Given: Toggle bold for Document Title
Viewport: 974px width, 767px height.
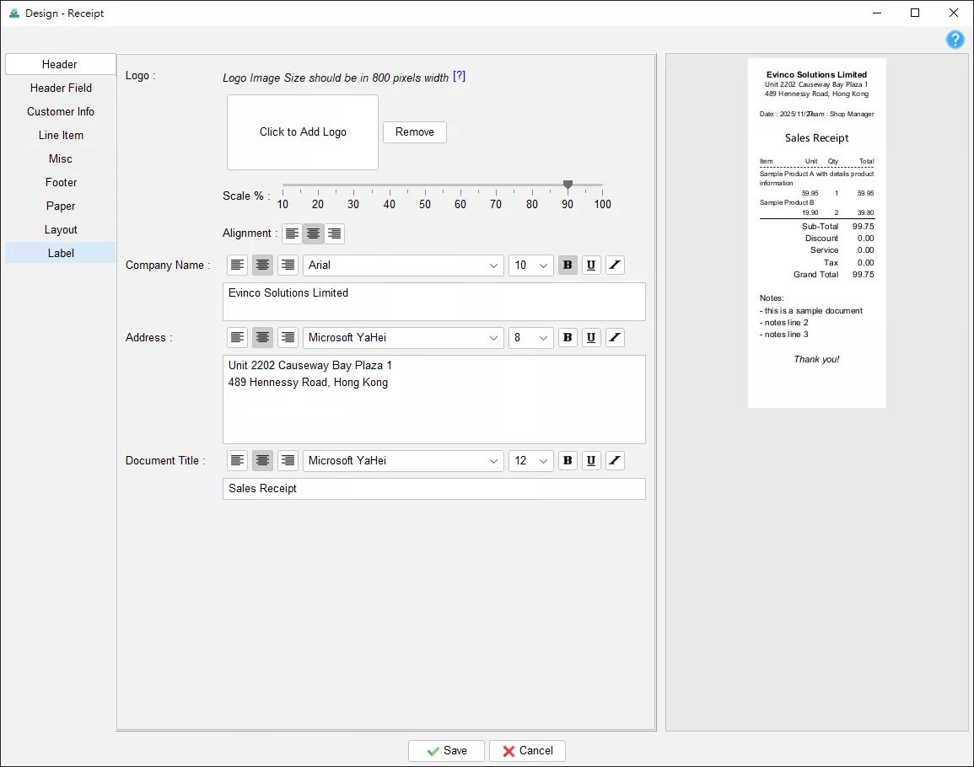Looking at the screenshot, I should [x=568, y=461].
